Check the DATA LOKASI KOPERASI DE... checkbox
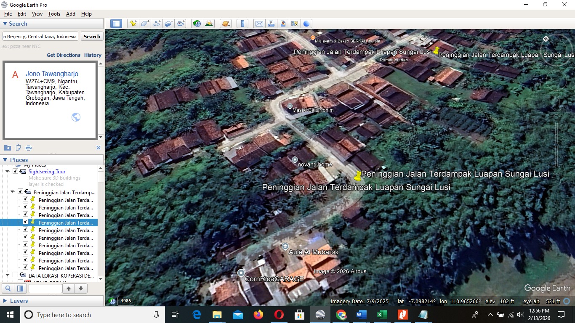575x323 pixels. point(16,275)
